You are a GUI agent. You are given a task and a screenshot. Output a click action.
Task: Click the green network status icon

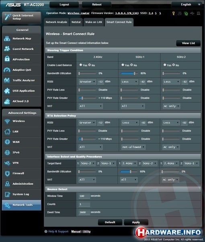(x=186, y=14)
